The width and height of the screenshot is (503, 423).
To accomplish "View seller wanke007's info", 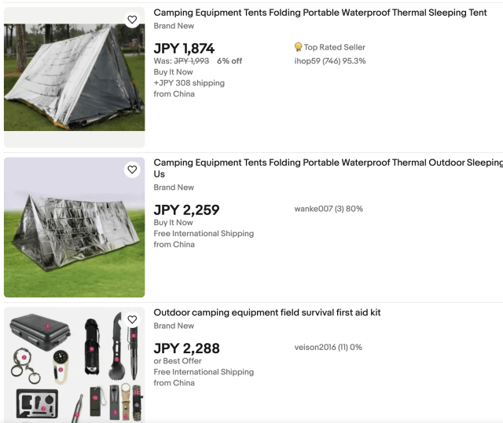I will (x=328, y=209).
